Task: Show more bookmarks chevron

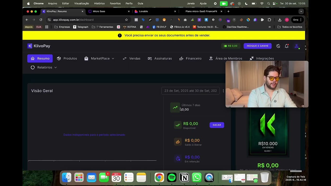Action: click(270, 27)
